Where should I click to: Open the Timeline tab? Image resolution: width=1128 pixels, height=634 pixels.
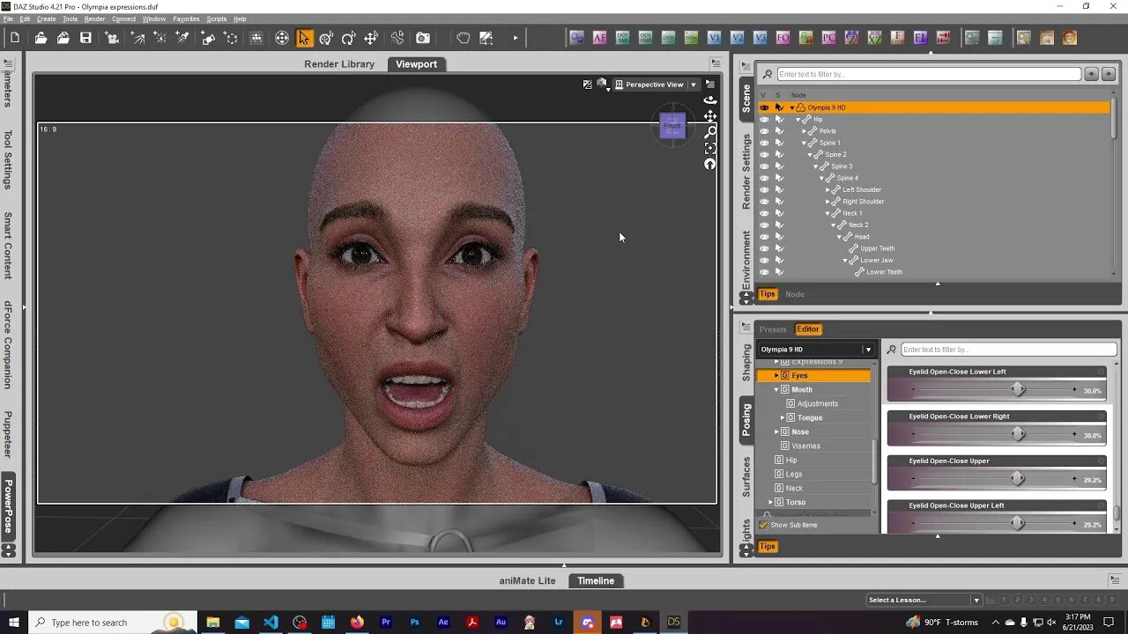[x=596, y=580]
